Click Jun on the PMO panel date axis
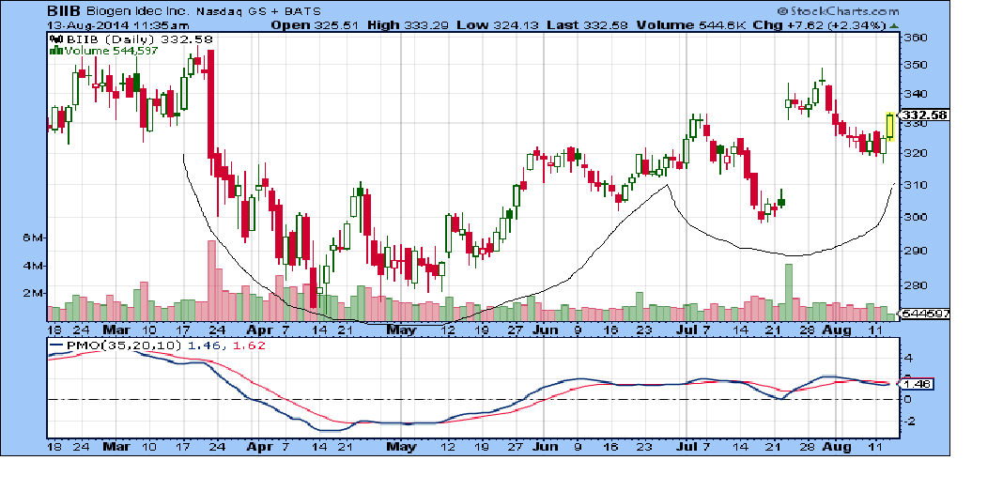Image resolution: width=1003 pixels, height=491 pixels. pyautogui.click(x=544, y=446)
